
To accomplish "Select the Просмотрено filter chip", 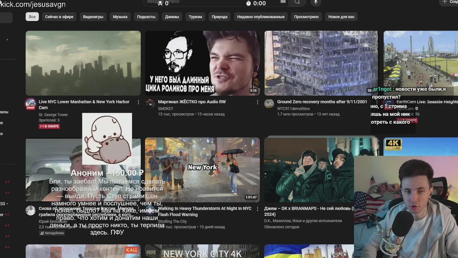I will click(x=306, y=17).
